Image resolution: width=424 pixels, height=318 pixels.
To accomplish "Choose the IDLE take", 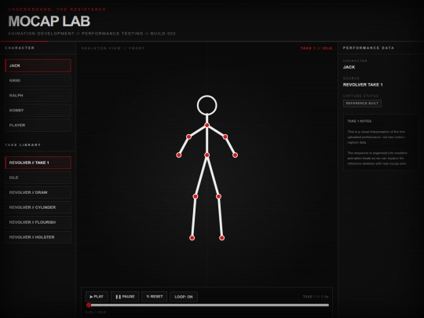I will coord(38,177).
